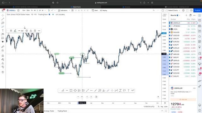Open chart settings gear in top toolbar
Viewport: 202px width, 113px height.
[183, 10]
